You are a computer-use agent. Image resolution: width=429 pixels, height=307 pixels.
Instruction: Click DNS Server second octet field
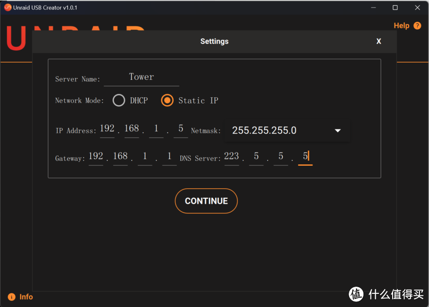pyautogui.click(x=256, y=157)
